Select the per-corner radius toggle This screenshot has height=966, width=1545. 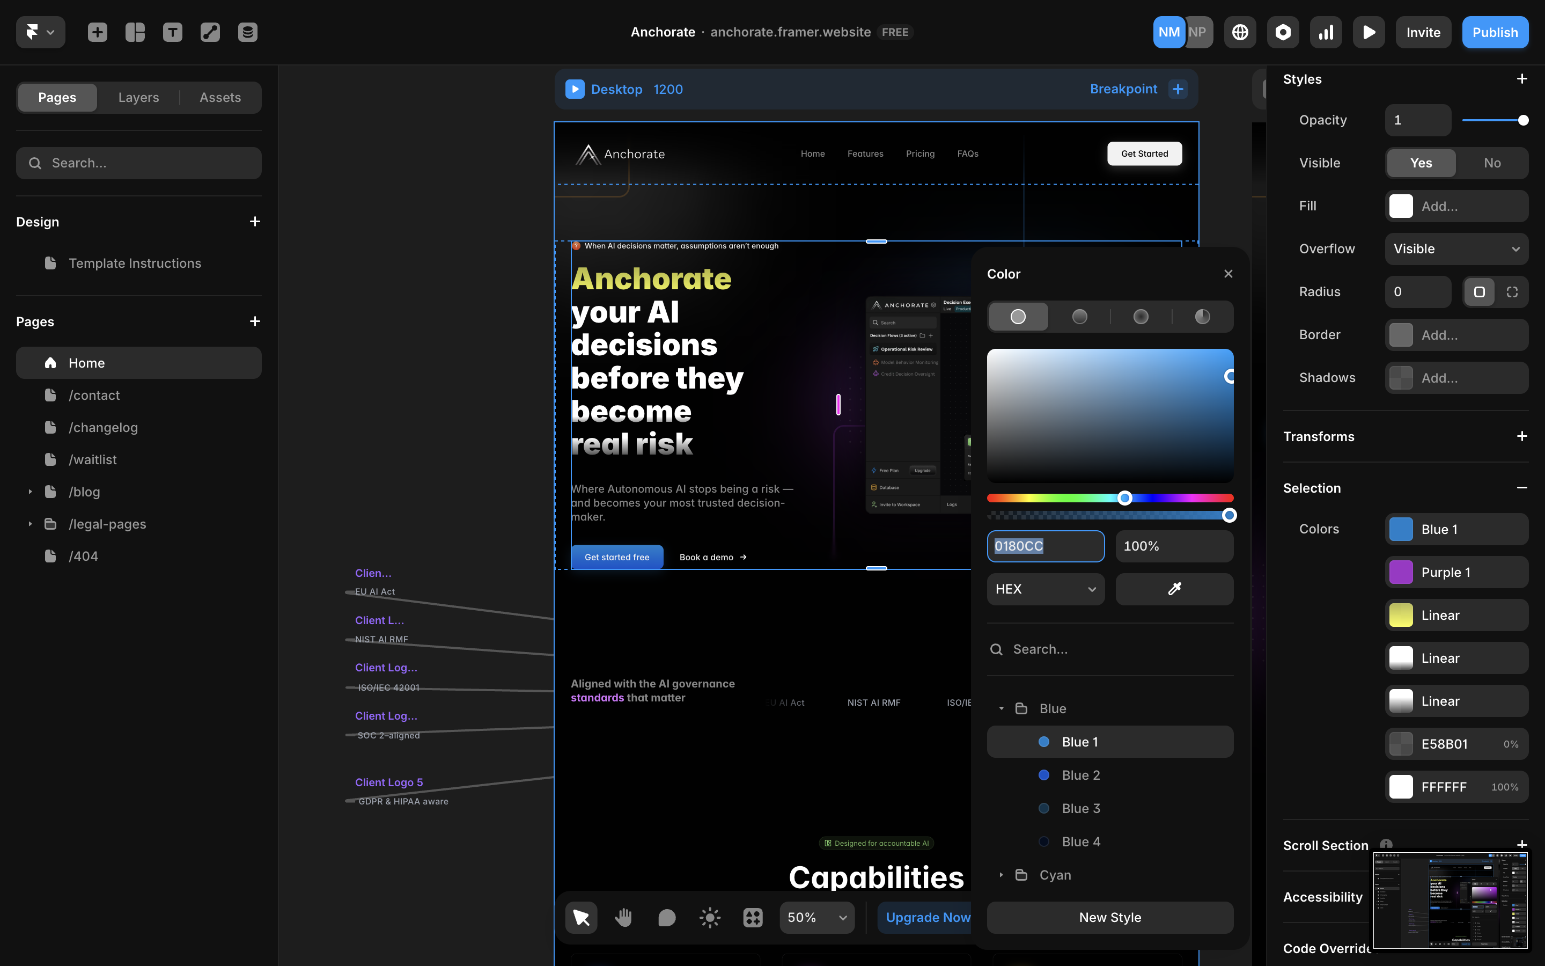[1512, 292]
